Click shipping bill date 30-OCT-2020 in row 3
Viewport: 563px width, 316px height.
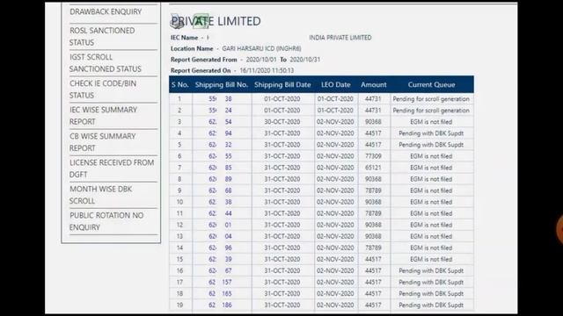282,122
